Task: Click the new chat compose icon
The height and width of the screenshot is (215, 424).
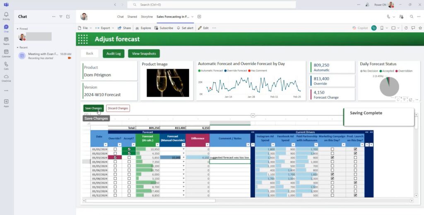Action: (x=68, y=17)
